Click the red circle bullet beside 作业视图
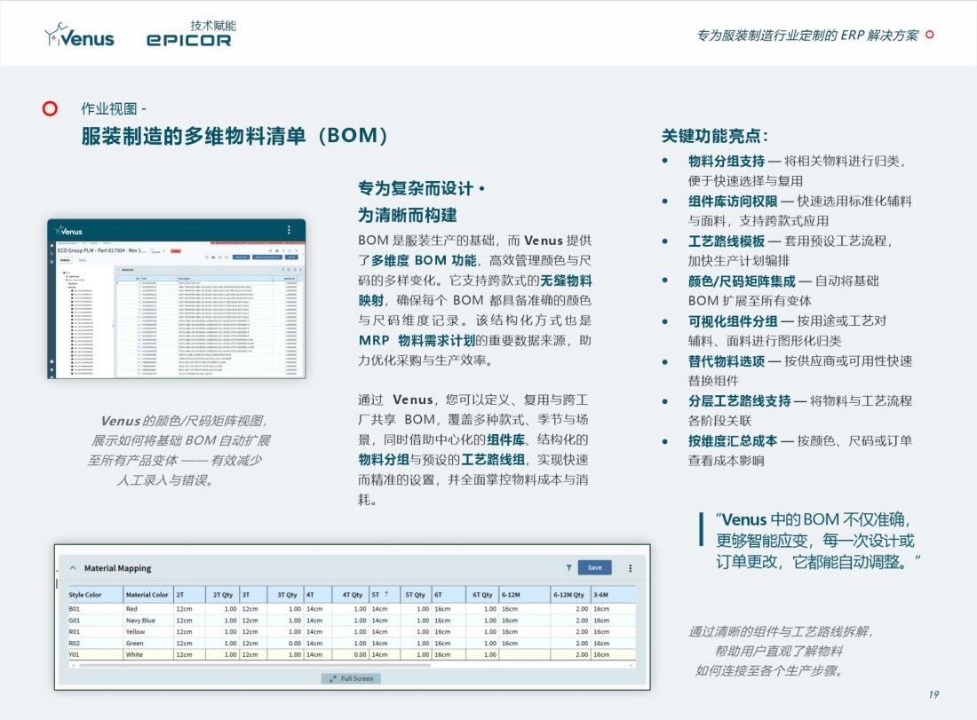This screenshot has width=977, height=720. tap(50, 109)
